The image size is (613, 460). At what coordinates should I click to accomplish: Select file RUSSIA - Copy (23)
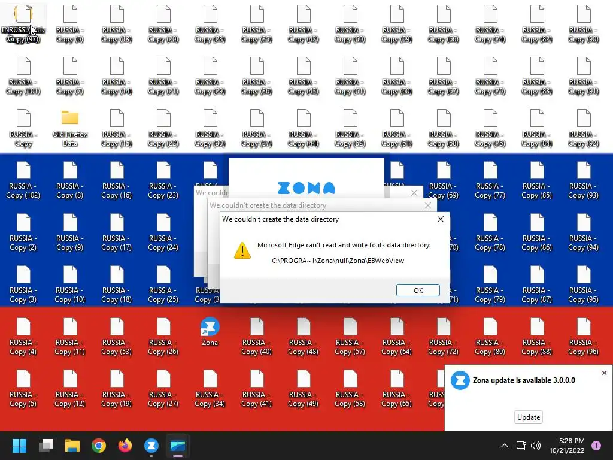pyautogui.click(x=163, y=180)
